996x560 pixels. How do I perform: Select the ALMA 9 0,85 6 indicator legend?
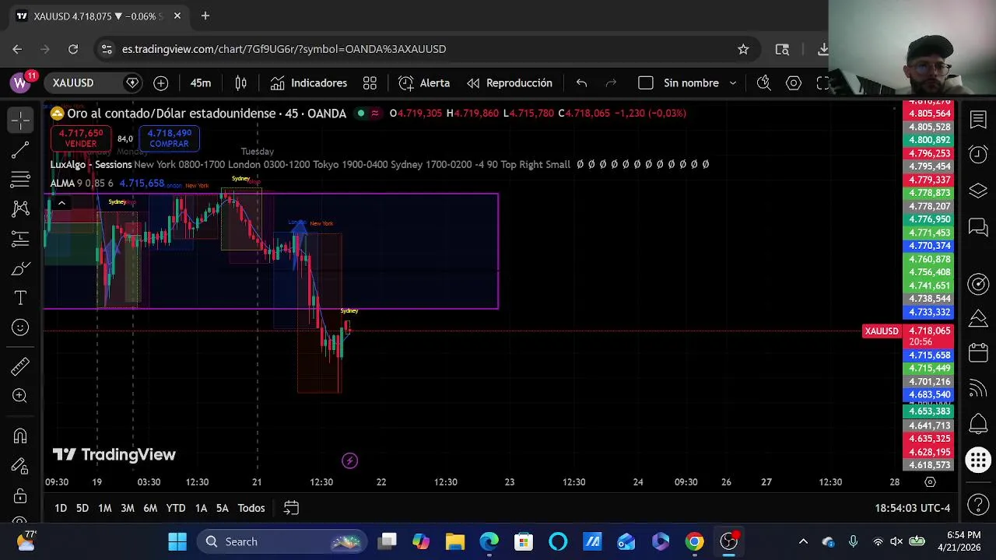coord(82,184)
